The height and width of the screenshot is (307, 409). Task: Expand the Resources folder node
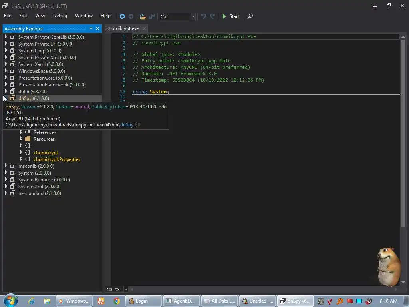[21, 139]
